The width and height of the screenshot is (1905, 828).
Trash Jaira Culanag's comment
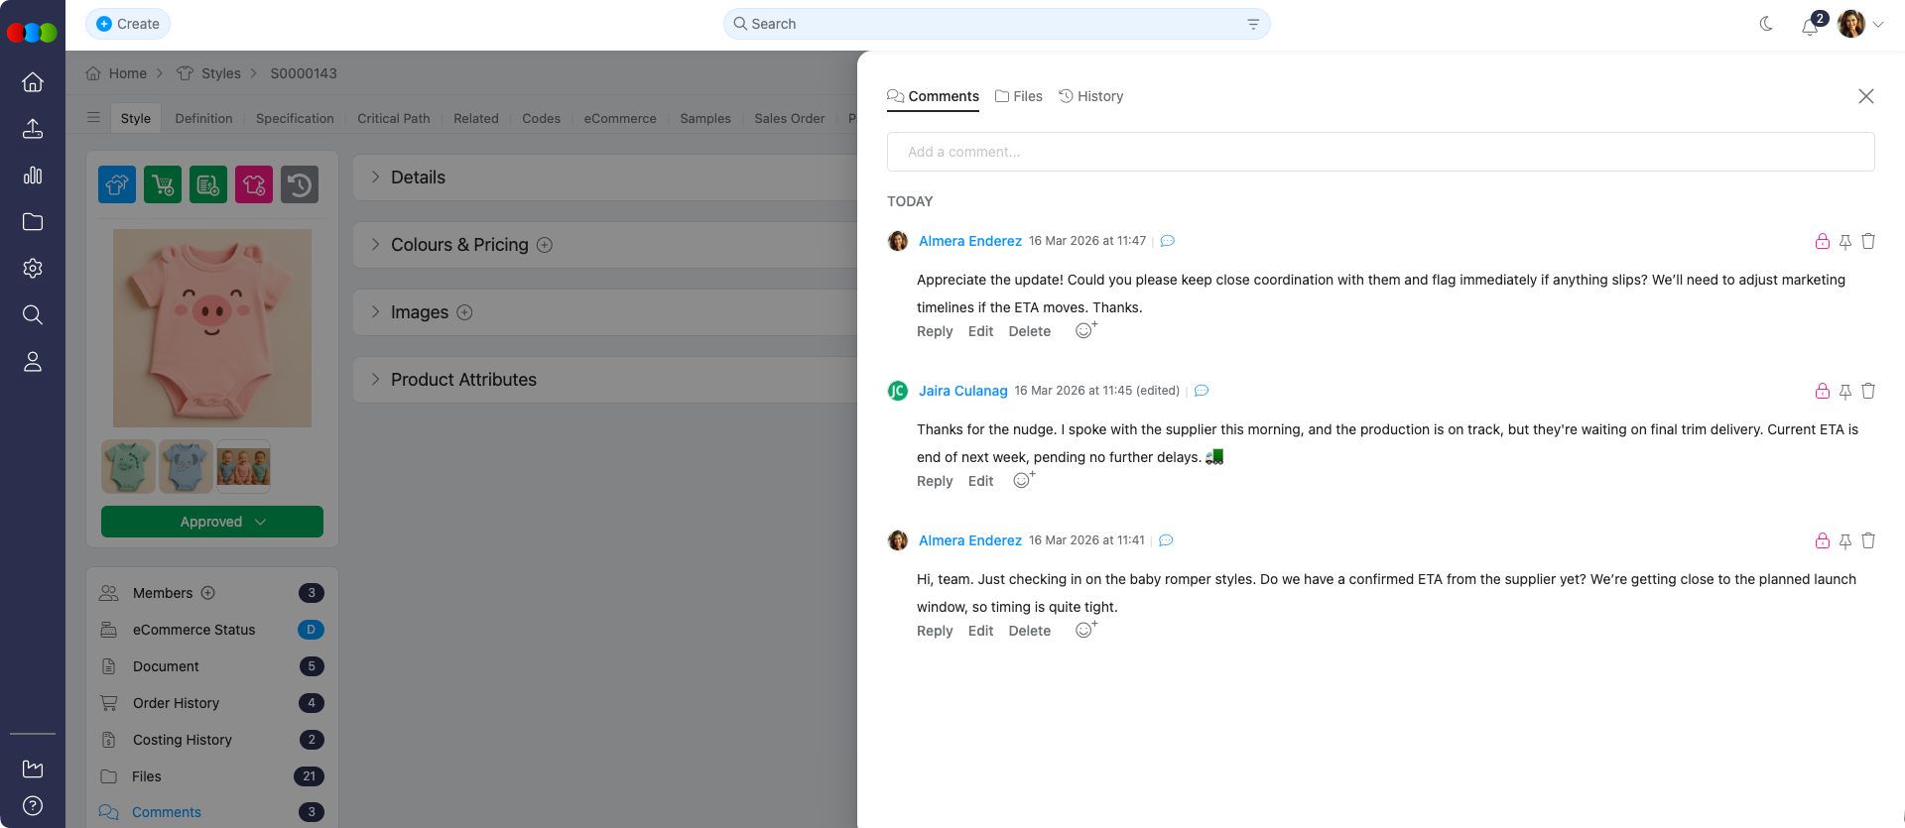point(1868,391)
